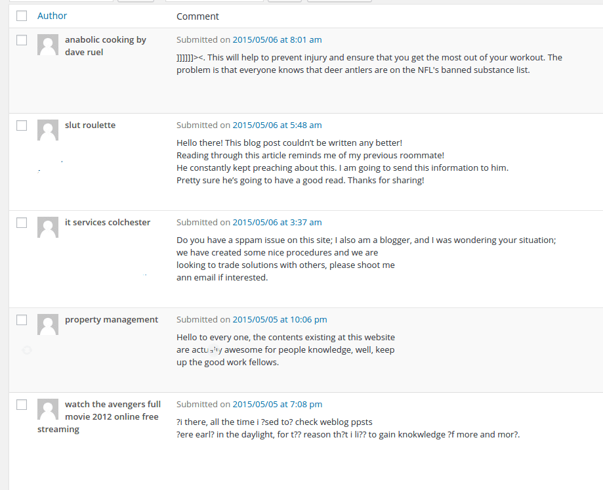Check the checkbox for the second comment row

coord(22,125)
